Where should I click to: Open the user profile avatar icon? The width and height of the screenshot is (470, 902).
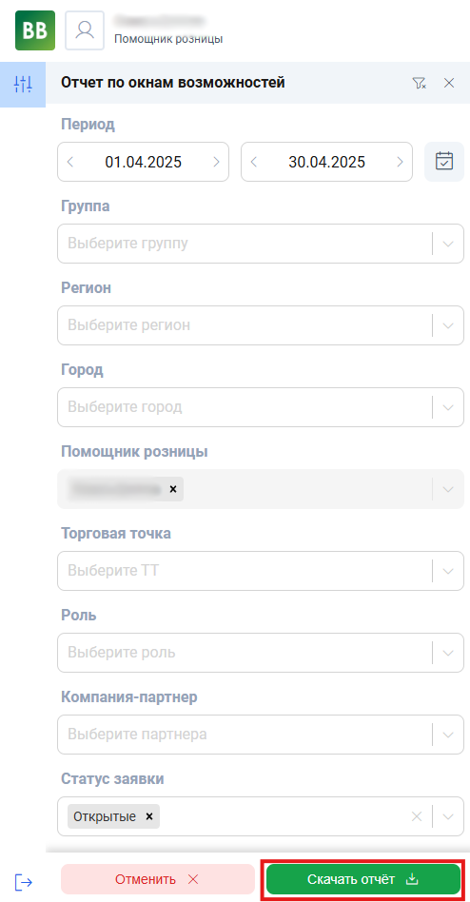[85, 30]
